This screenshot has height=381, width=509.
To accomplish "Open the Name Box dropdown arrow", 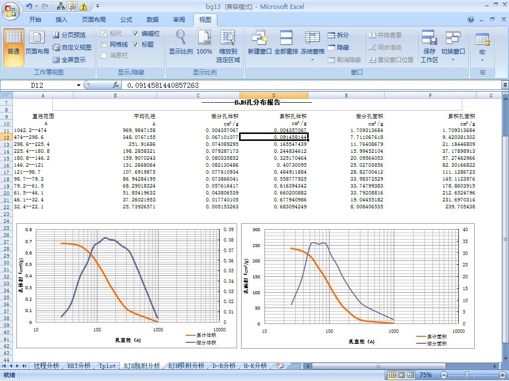I will click(79, 85).
